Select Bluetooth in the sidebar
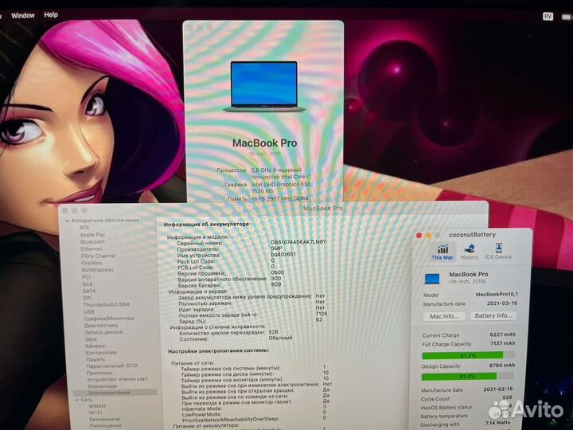This screenshot has width=573, height=430. tap(92, 242)
